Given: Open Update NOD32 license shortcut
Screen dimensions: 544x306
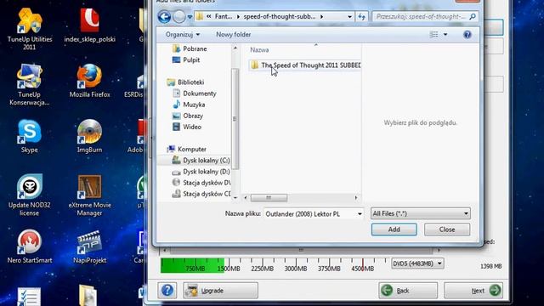Looking at the screenshot, I should [30, 195].
